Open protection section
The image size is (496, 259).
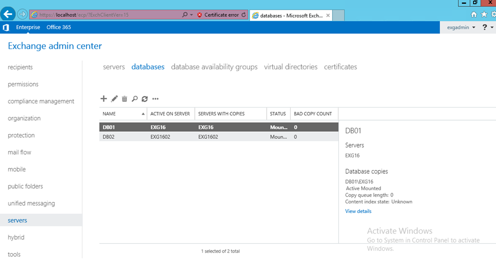click(x=21, y=135)
